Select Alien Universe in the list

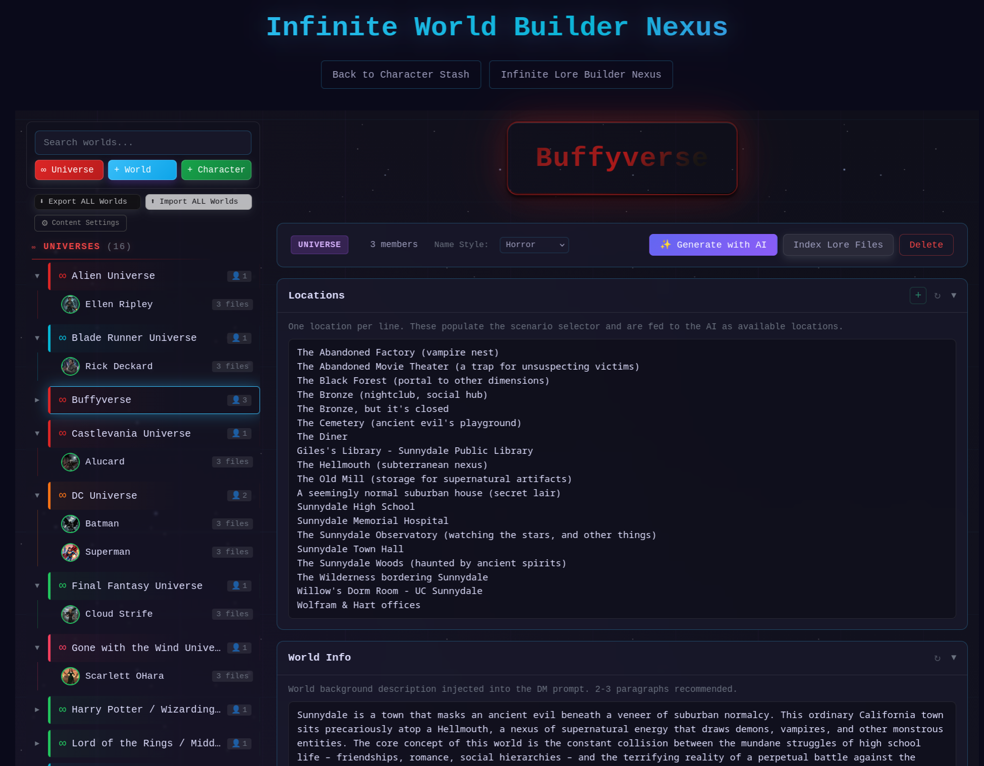pos(154,276)
